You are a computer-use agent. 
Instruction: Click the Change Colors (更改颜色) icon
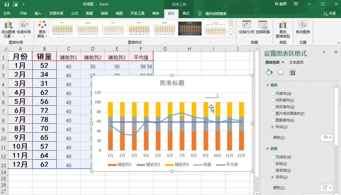tap(42, 25)
